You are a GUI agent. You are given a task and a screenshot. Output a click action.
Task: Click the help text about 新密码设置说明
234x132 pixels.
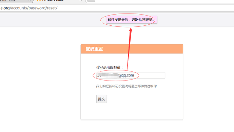(x=126, y=86)
